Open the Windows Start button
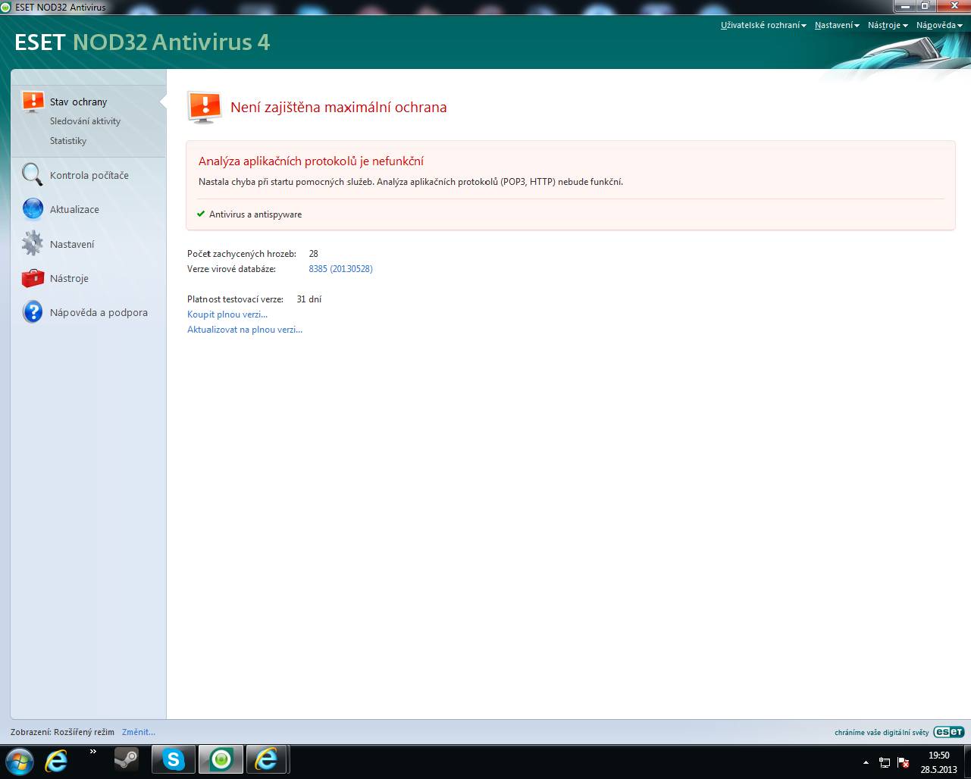 coord(19,760)
